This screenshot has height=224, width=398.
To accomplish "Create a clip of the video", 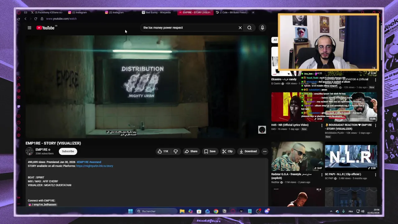I will [x=227, y=151].
